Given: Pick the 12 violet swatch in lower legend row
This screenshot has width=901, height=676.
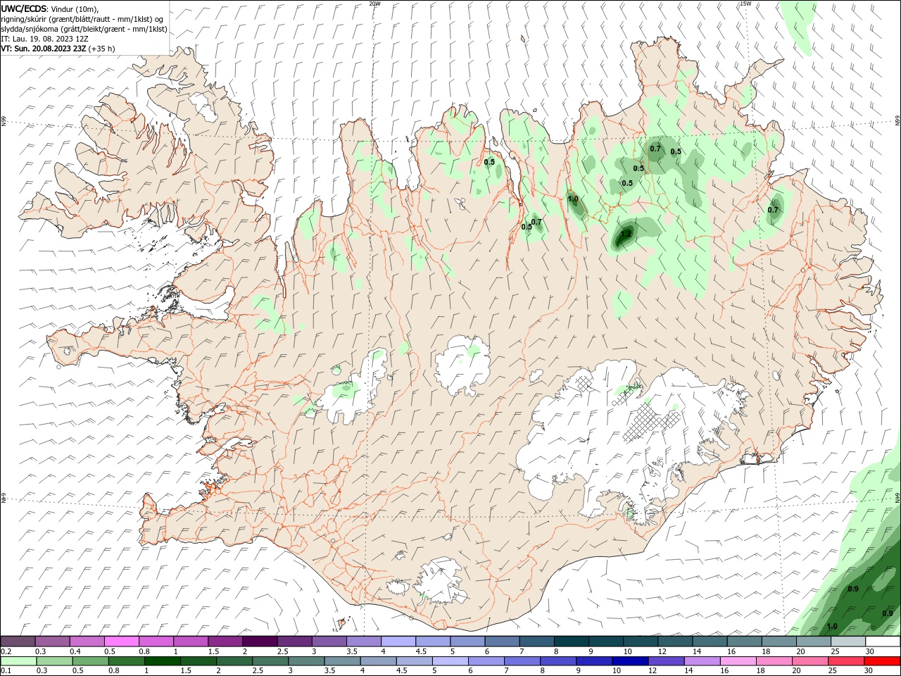Looking at the screenshot, I should click(667, 661).
